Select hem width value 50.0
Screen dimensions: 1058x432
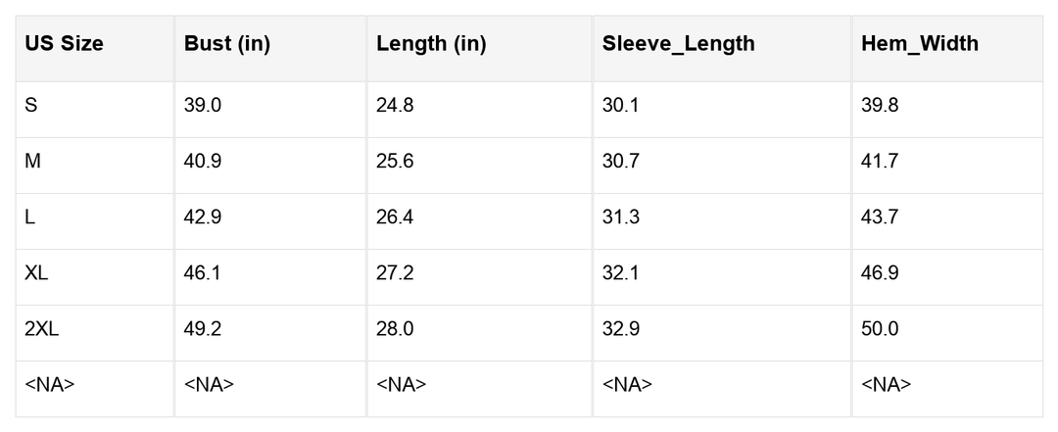[880, 329]
